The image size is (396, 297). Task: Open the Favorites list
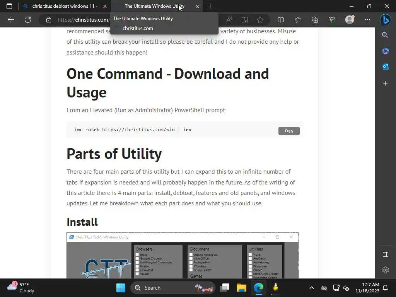pos(298,20)
